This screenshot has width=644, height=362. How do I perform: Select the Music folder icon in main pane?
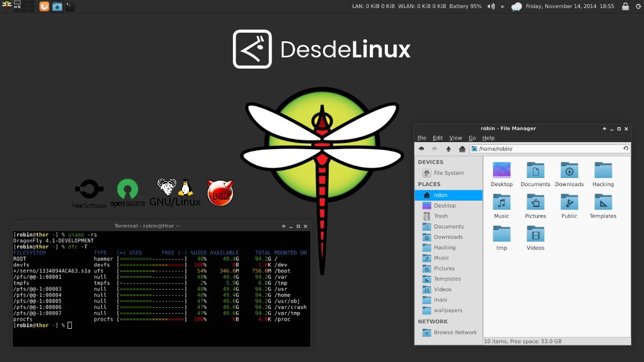502,202
